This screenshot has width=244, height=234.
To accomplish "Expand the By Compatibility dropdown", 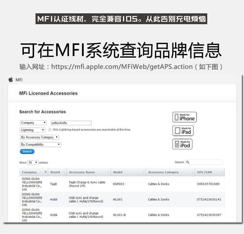I will click(40, 144).
